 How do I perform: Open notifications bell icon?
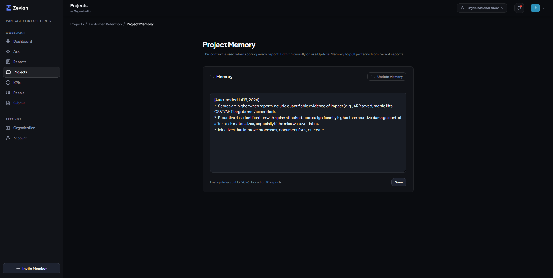coord(519,8)
